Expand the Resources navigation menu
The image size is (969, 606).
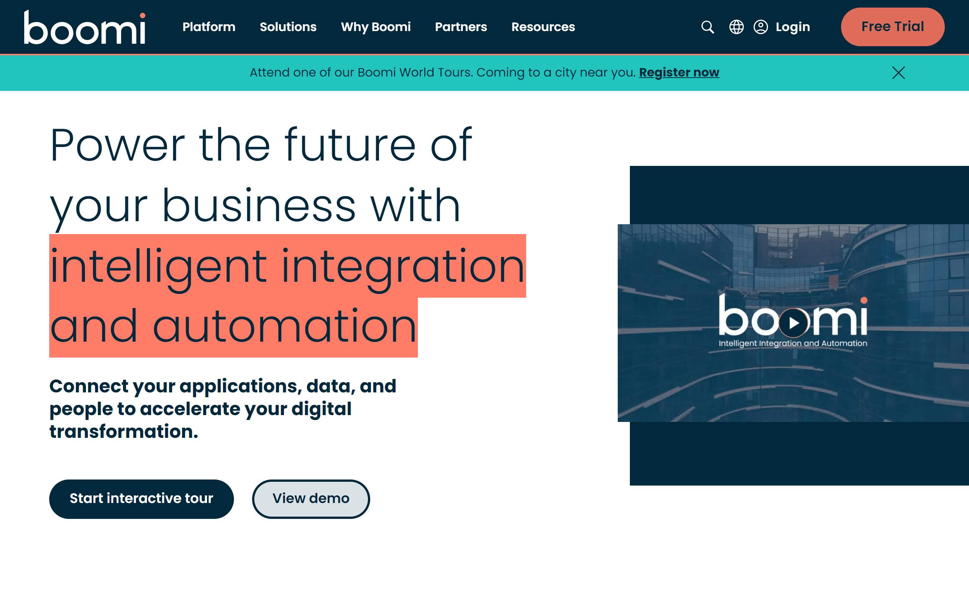[543, 27]
